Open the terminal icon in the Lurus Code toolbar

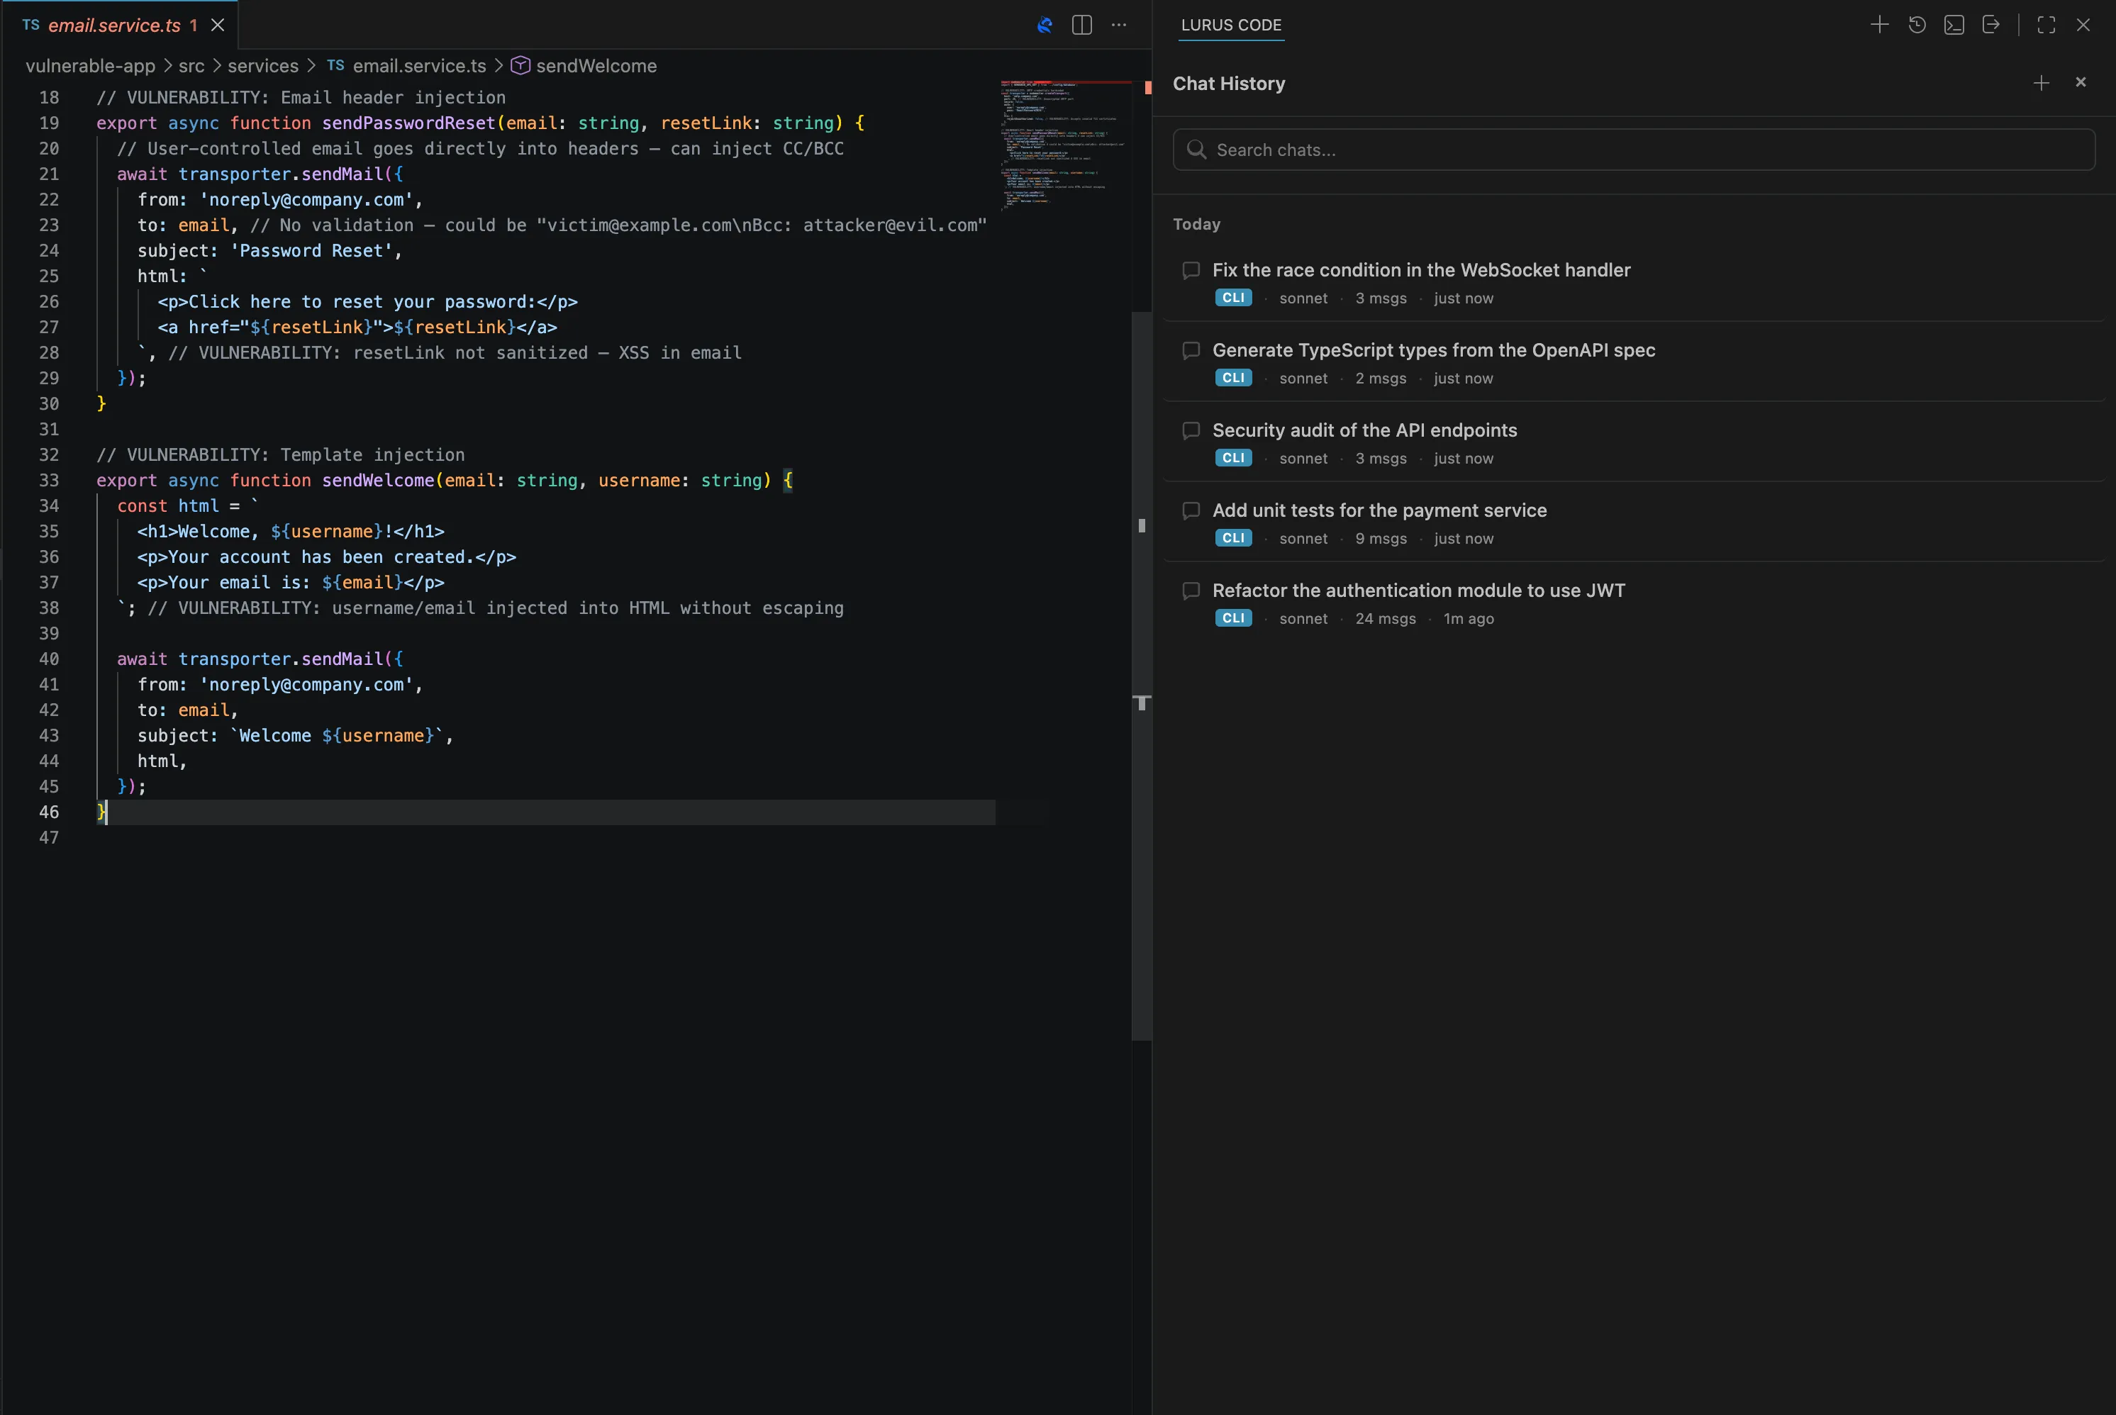(1954, 24)
